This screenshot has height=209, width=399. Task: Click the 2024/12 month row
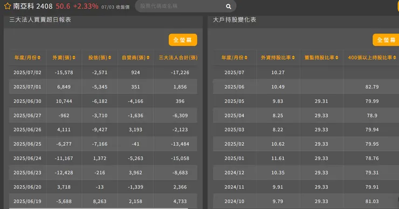tap(306, 173)
